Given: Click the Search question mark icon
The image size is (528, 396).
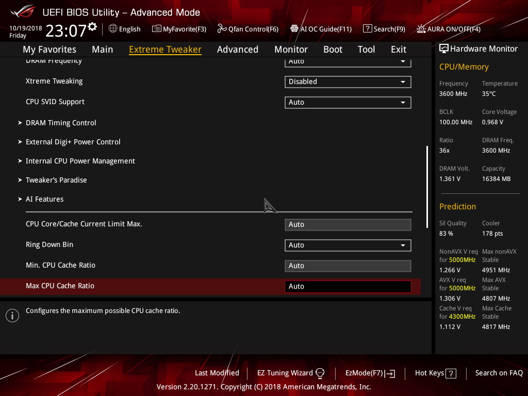Looking at the screenshot, I should (367, 29).
